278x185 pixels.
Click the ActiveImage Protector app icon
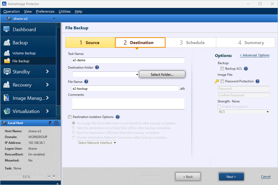click(x=4, y=4)
